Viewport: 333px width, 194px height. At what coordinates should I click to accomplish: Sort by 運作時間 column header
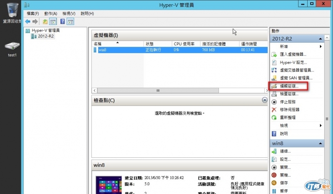pyautogui.click(x=253, y=44)
